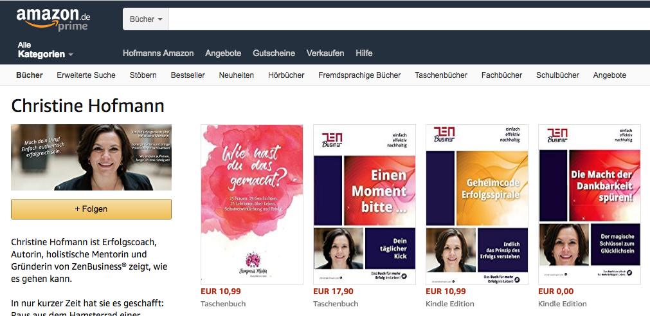The height and width of the screenshot is (316, 650).
Task: Follow the author with + Folgen button
Action: pos(91,209)
